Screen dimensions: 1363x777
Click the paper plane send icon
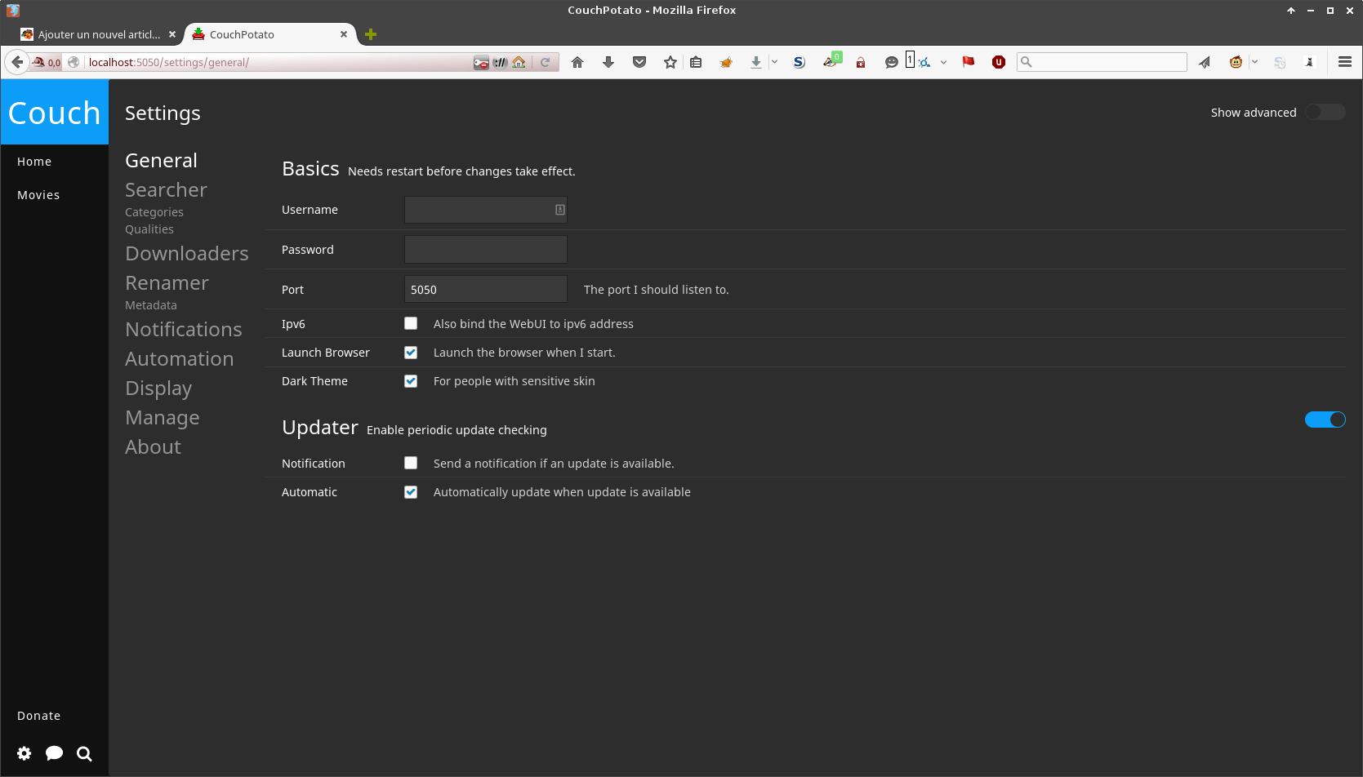[1205, 62]
